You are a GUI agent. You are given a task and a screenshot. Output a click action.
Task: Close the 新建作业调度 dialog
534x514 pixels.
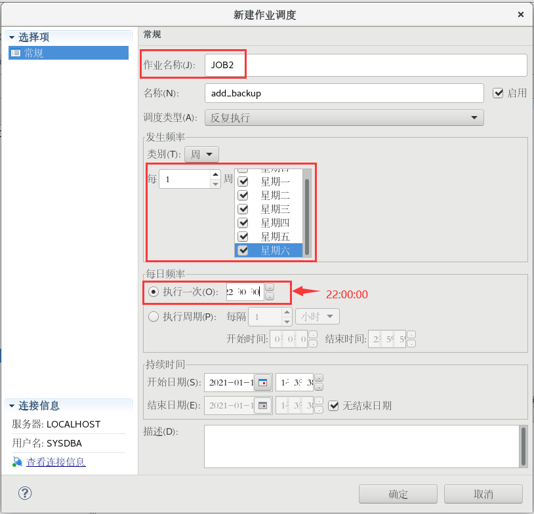[520, 14]
